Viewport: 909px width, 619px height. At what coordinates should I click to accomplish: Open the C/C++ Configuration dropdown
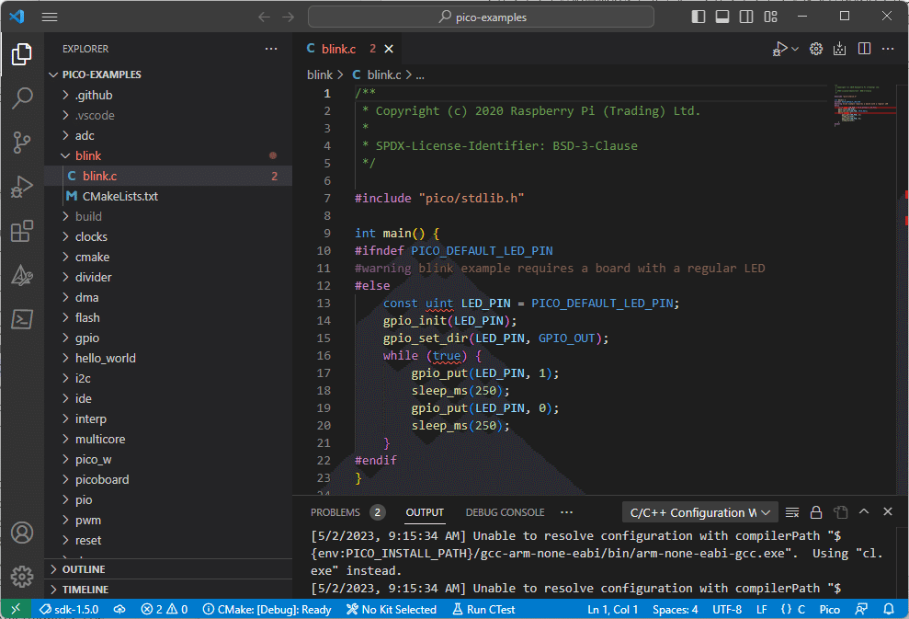699,511
